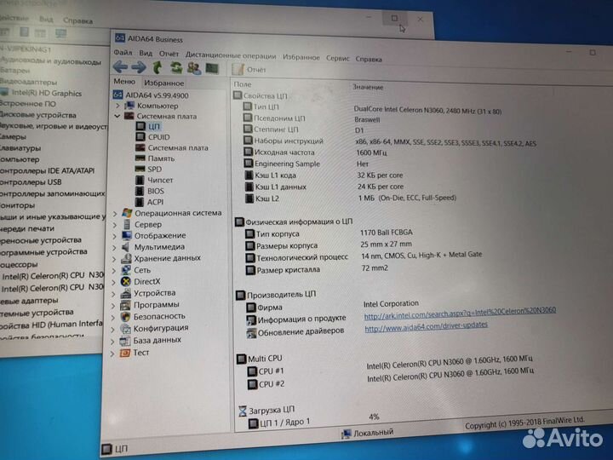Expand the Отображение tree node

click(x=115, y=236)
